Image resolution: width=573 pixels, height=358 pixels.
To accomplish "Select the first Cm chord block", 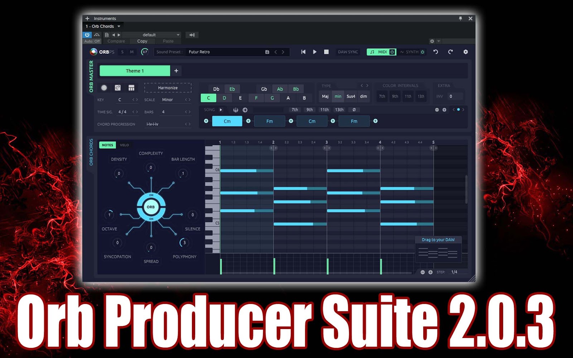I will [x=227, y=121].
